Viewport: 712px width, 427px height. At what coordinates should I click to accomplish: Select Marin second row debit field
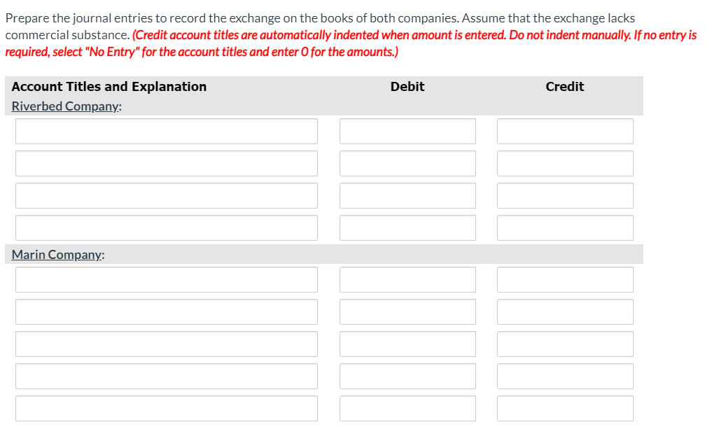click(x=407, y=312)
